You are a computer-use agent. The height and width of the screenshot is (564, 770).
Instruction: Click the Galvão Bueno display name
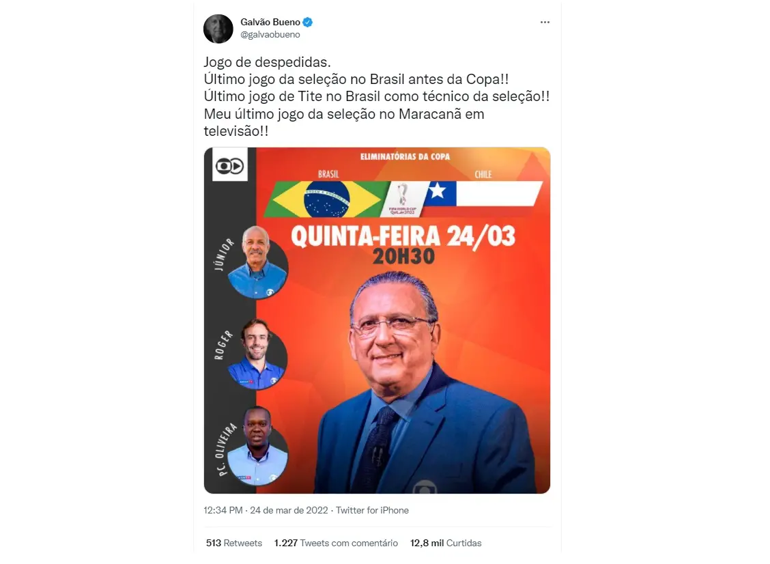coord(270,22)
